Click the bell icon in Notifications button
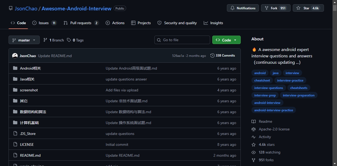 pyautogui.click(x=232, y=8)
